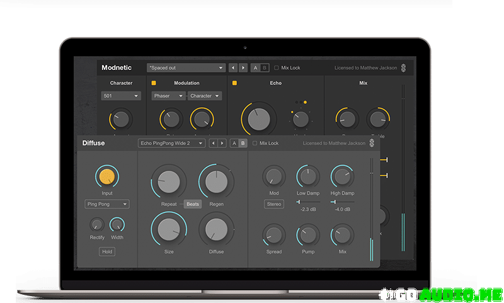Click the Modnetic logo icon beside Licensed text

click(x=403, y=68)
